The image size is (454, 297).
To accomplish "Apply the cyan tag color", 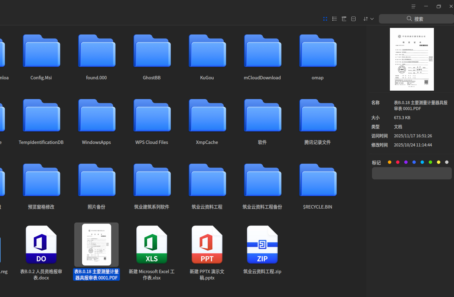I will (422, 162).
